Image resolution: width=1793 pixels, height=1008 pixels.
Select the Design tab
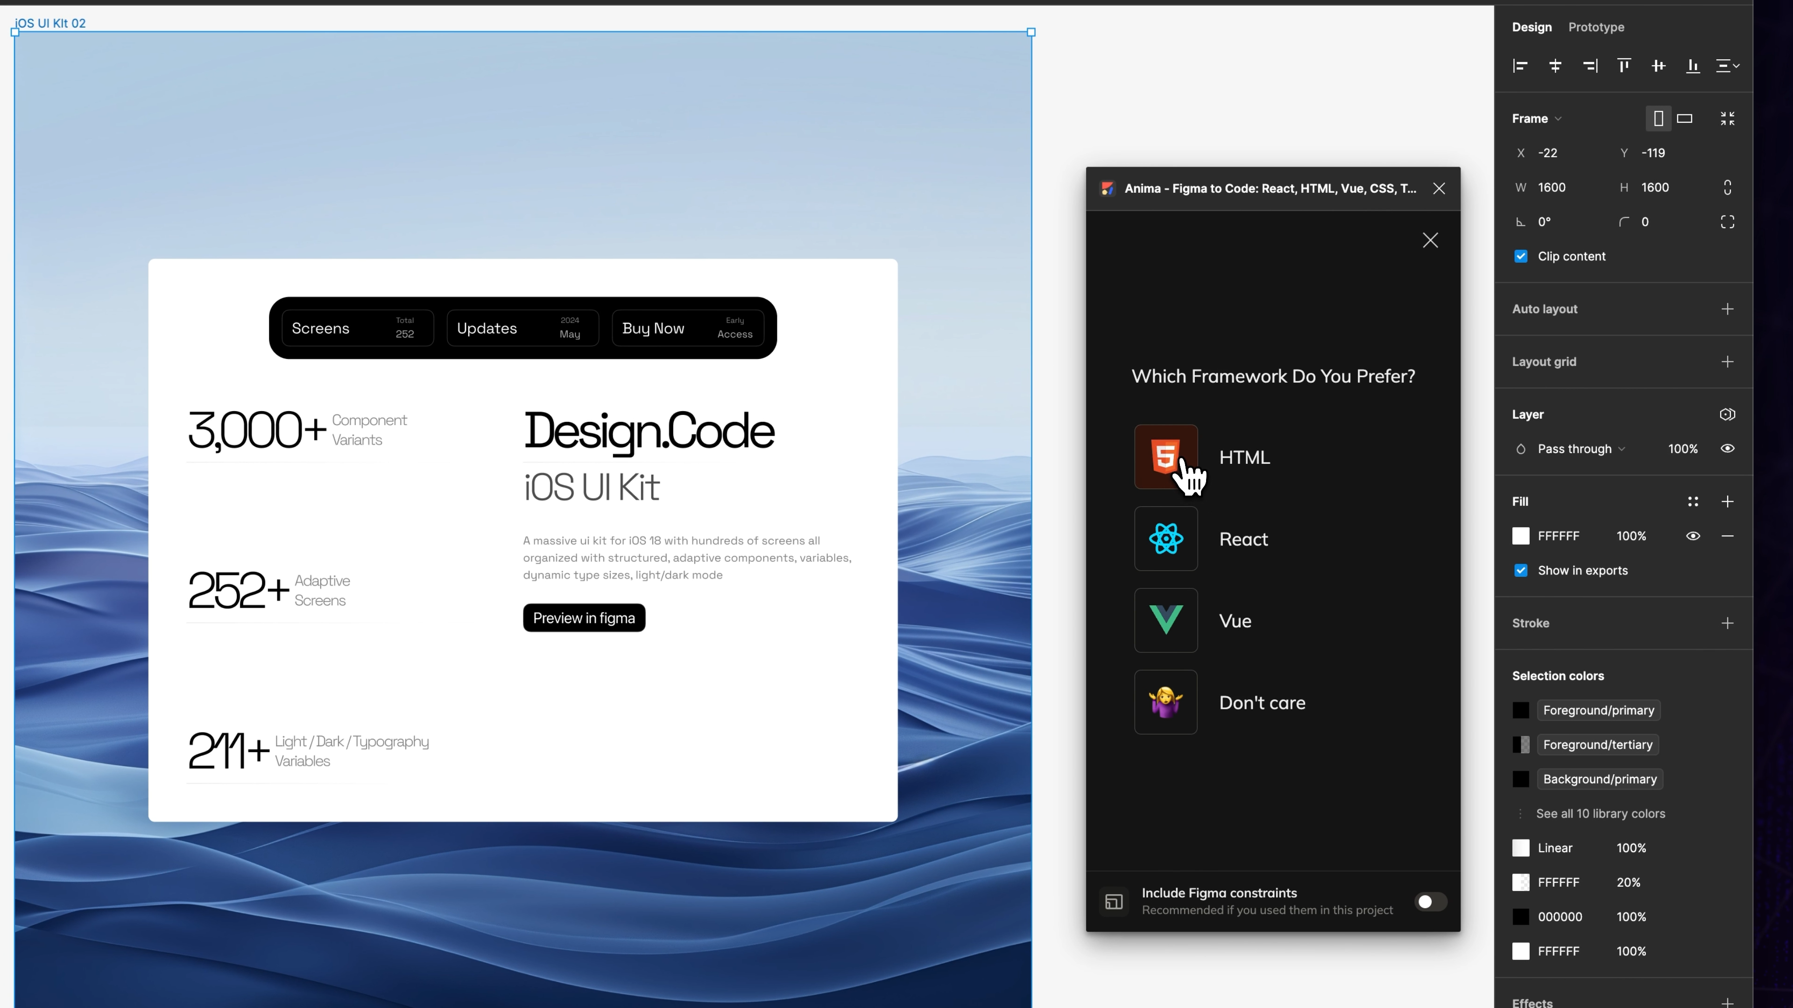pyautogui.click(x=1532, y=27)
